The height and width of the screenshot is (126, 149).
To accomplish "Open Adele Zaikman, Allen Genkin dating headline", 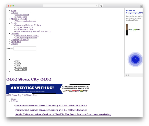I will coord(63,114).
